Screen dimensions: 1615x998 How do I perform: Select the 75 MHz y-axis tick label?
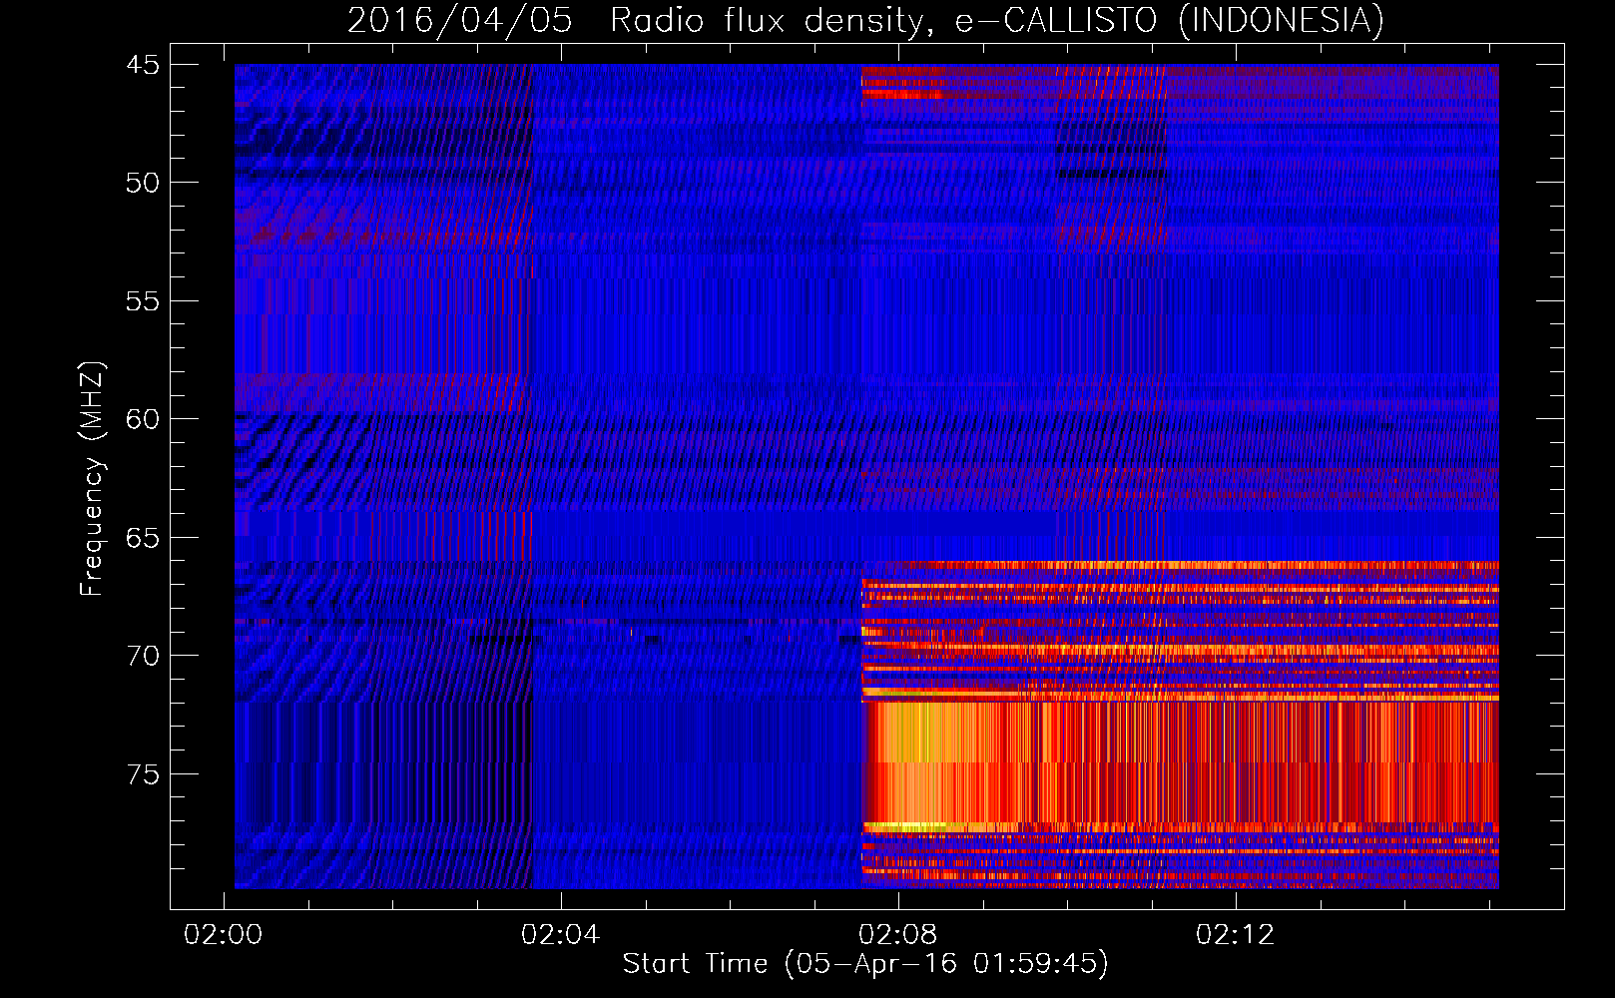pos(142,774)
